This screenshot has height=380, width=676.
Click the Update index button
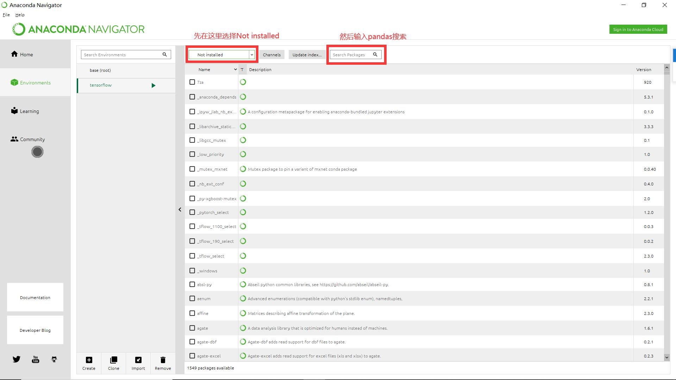pyautogui.click(x=307, y=55)
